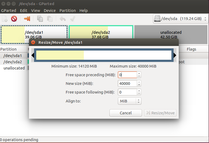Viewport: 209px width, 143px height.
Task: Click the left black resize handle arrow
Action: [x=33, y=55]
